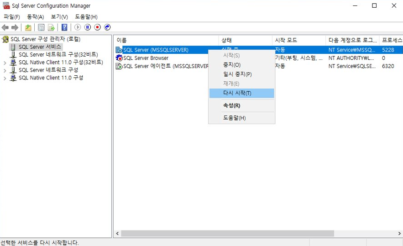Click the SQL Server (MSSQLSERVER) name text
The width and height of the screenshot is (403, 246).
(156, 50)
